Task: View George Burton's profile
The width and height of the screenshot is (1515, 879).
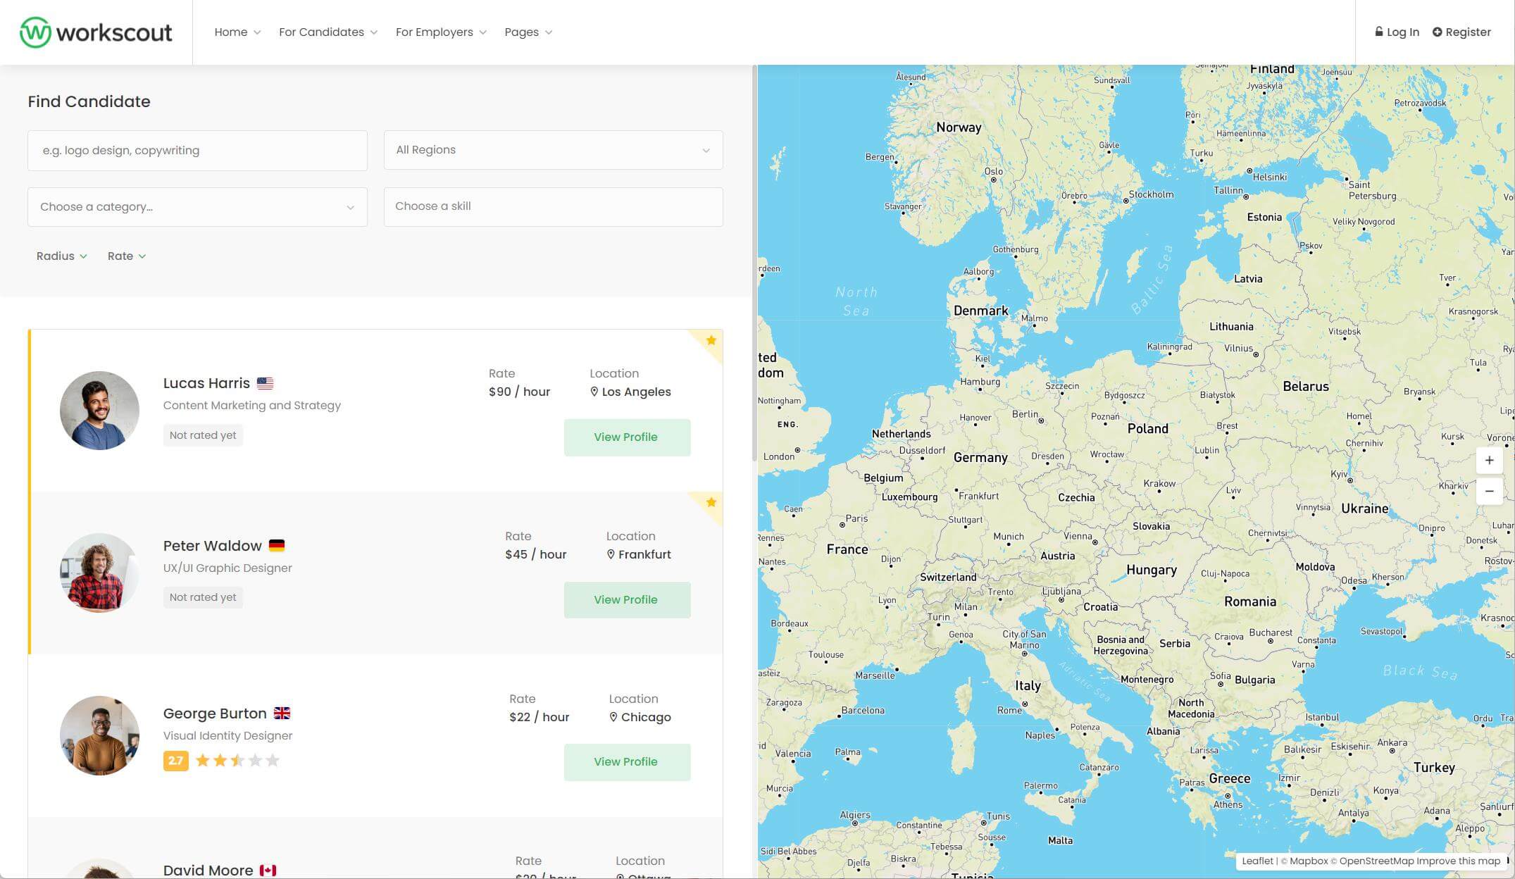Action: [x=626, y=762]
